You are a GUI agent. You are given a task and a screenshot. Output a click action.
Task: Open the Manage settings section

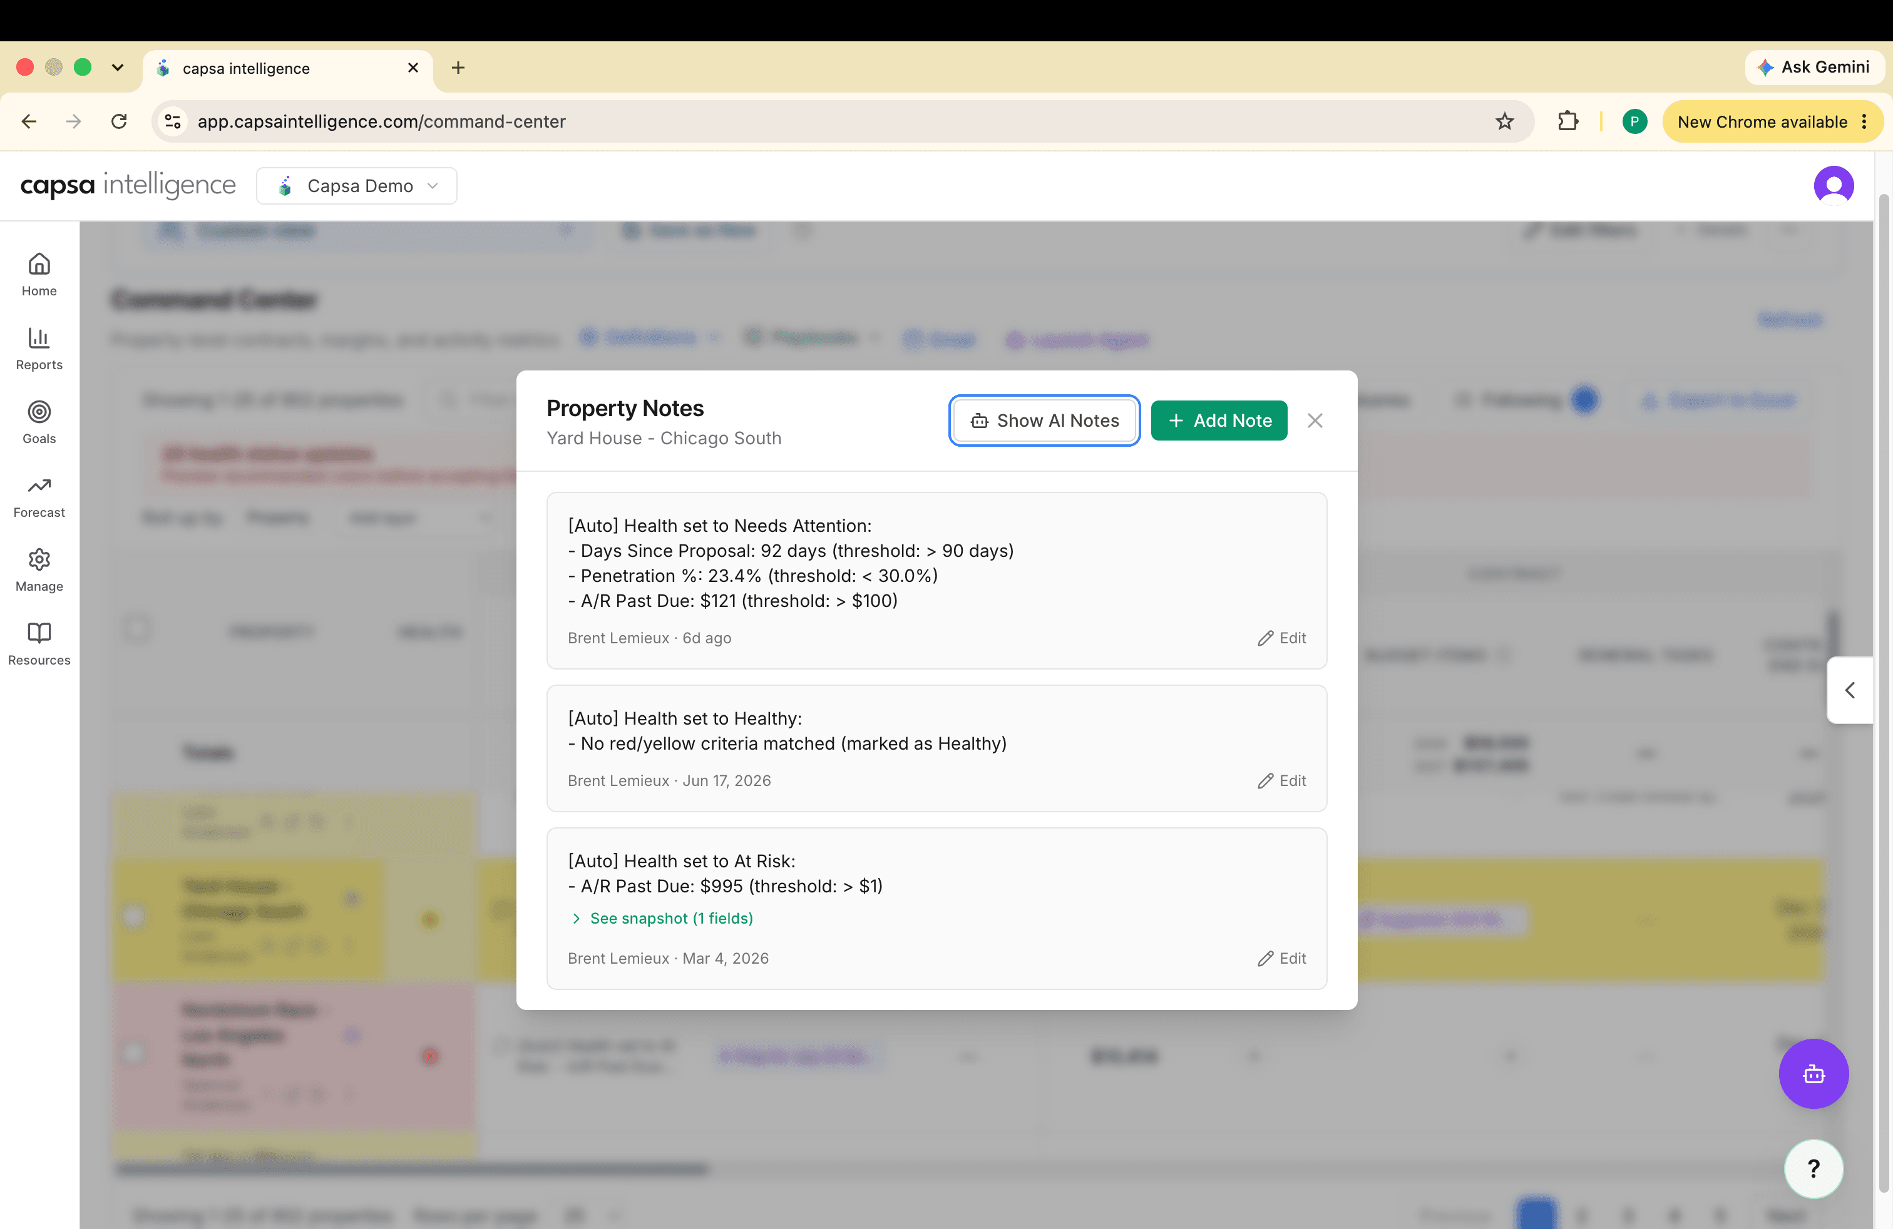(x=39, y=570)
